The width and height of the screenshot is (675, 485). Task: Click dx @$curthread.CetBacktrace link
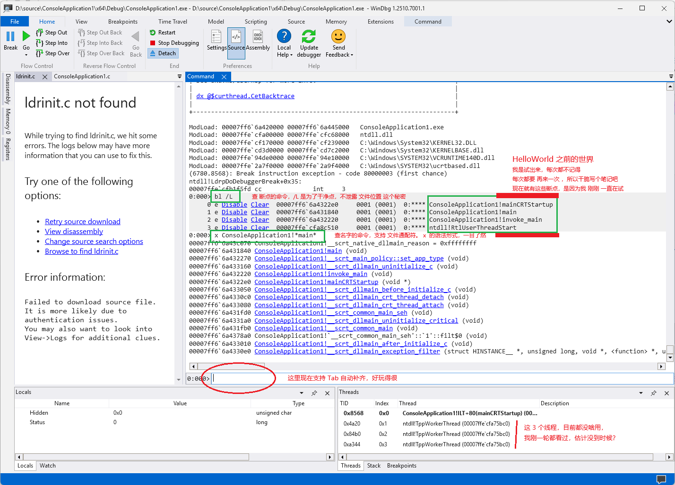point(245,96)
